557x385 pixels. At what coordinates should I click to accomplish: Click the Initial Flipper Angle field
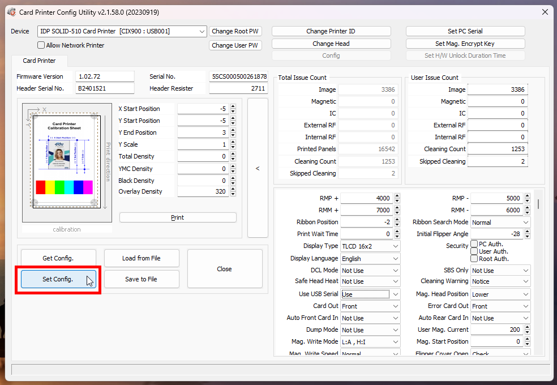[497, 234]
